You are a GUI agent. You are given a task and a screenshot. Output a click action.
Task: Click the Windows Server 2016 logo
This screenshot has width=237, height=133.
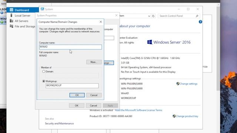tap(169, 42)
